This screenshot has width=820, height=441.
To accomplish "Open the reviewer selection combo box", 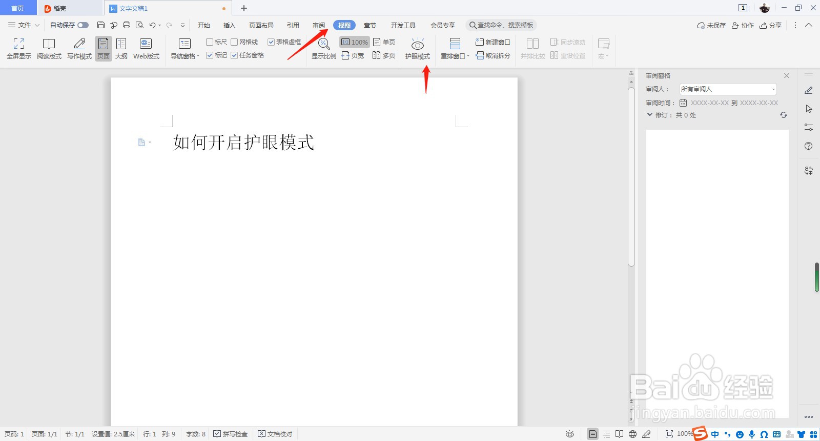I will click(x=728, y=89).
